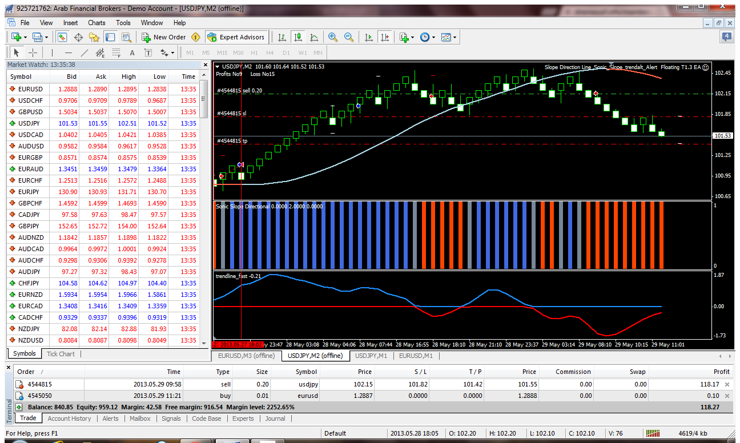This screenshot has width=740, height=443.
Task: Select the Horizontal Line drawing tool
Action: pyautogui.click(x=69, y=53)
